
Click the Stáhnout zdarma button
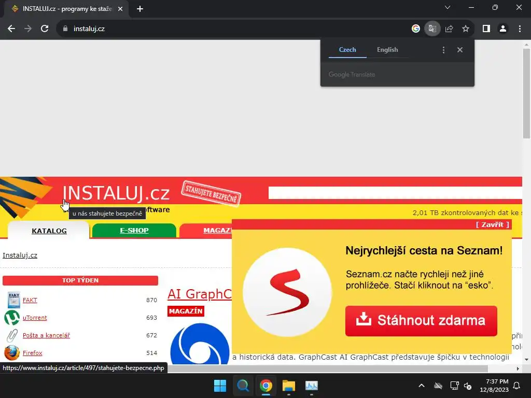pyautogui.click(x=421, y=321)
